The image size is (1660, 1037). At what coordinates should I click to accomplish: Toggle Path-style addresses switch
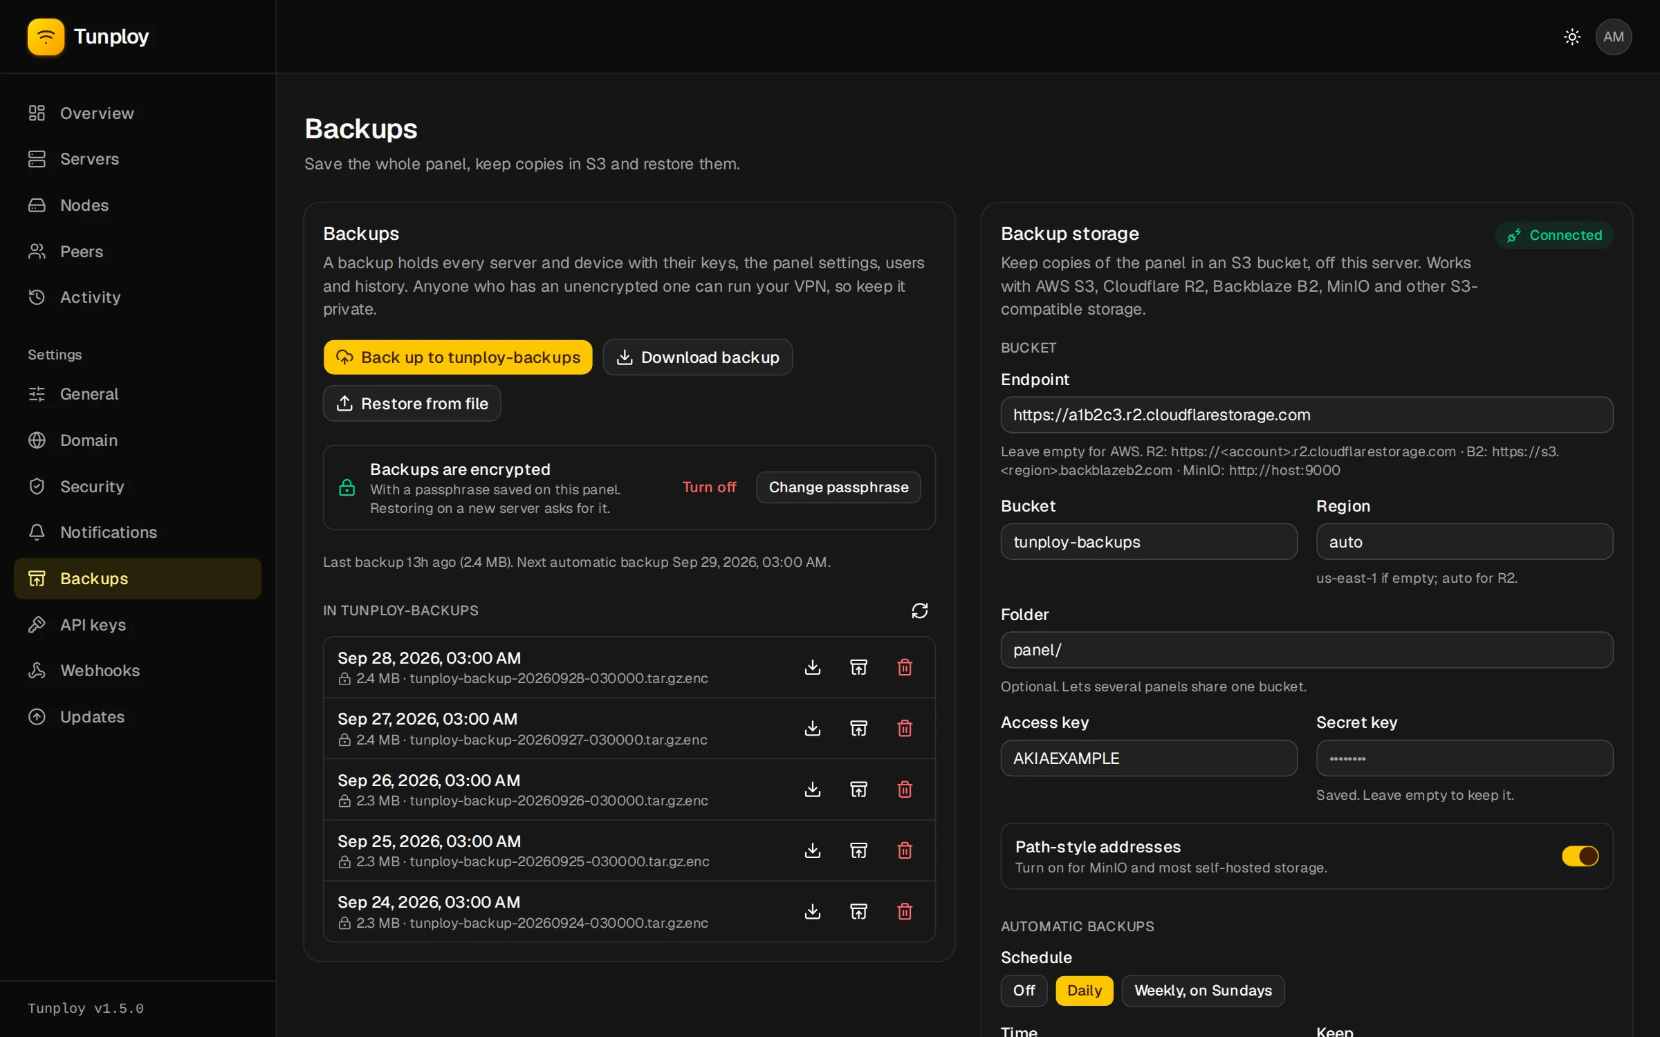point(1580,856)
